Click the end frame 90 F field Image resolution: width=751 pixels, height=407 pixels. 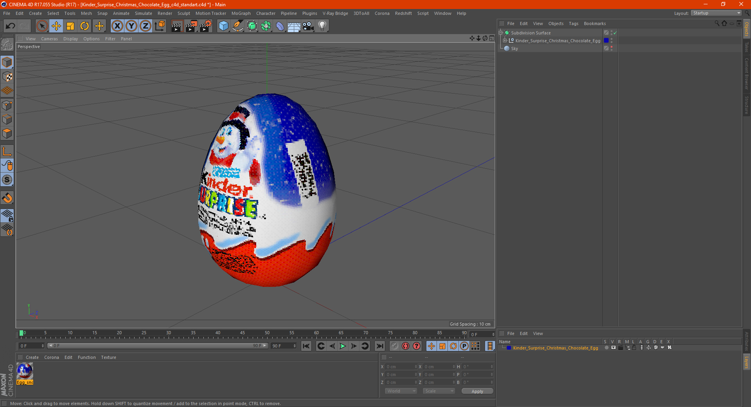(x=284, y=346)
